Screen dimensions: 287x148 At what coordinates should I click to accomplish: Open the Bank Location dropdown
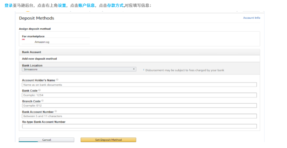pos(79,69)
